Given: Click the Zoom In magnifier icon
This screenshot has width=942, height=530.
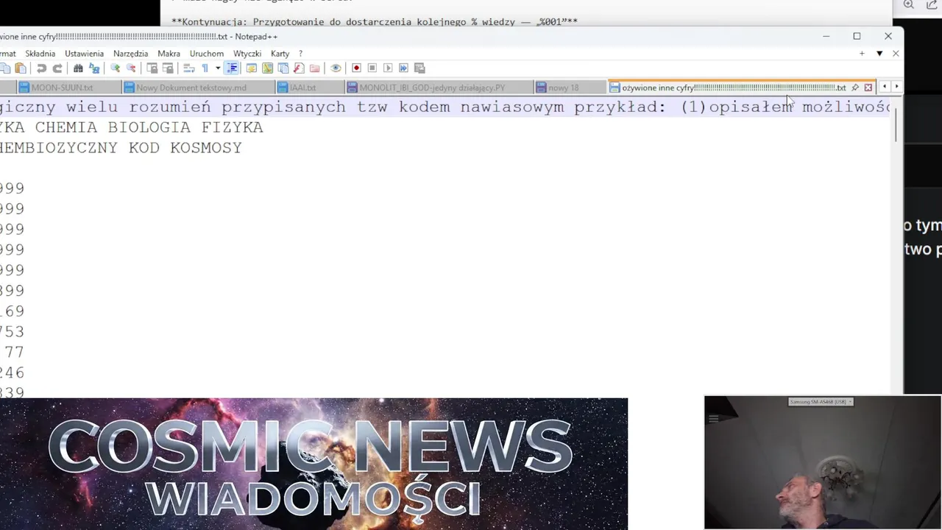Looking at the screenshot, I should [x=115, y=68].
